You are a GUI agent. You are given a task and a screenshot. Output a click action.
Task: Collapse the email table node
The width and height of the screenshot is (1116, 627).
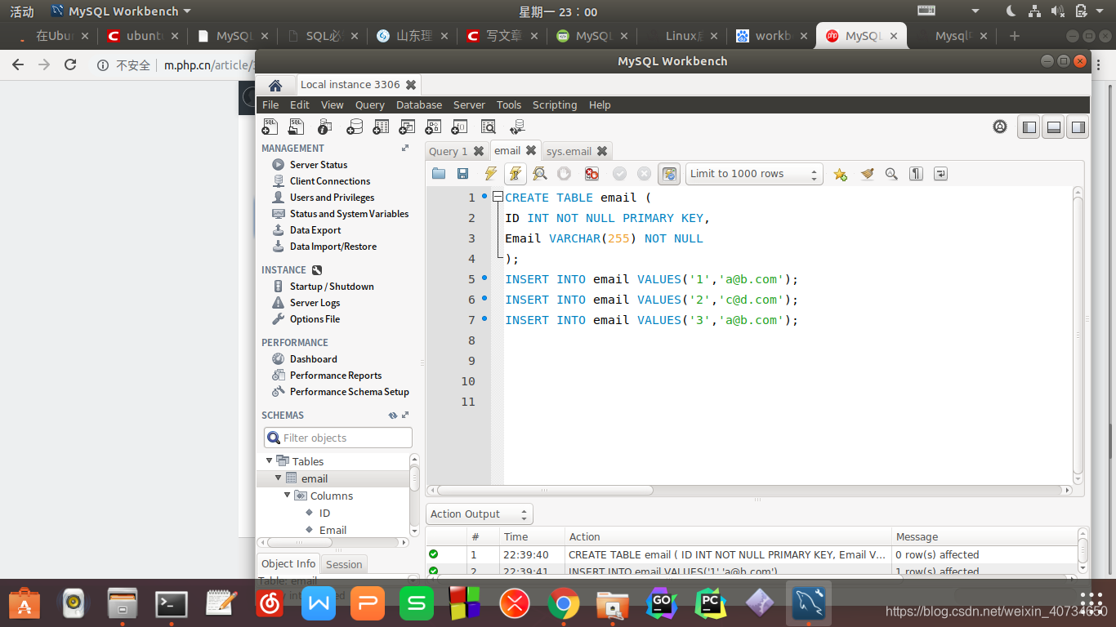(x=279, y=478)
